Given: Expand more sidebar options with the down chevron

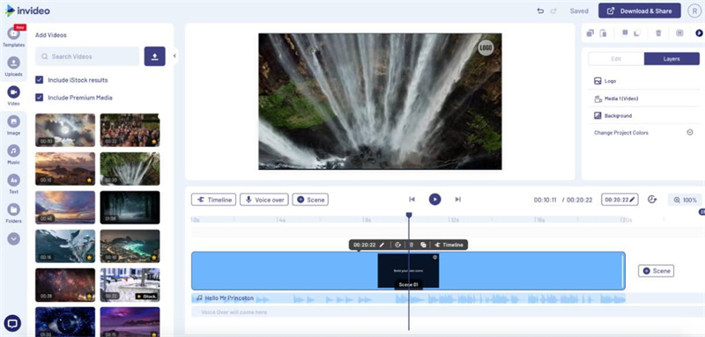Looking at the screenshot, I should (13, 238).
